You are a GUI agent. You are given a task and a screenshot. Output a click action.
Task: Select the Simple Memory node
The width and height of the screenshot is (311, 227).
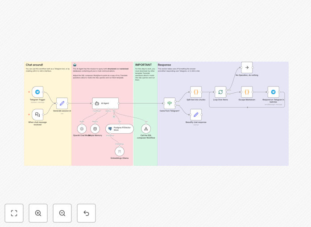pos(95,129)
